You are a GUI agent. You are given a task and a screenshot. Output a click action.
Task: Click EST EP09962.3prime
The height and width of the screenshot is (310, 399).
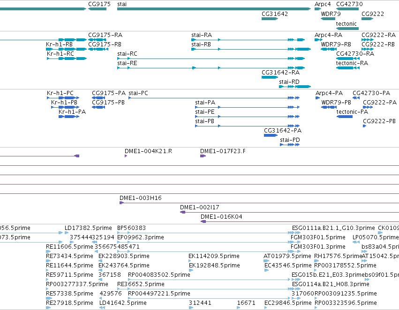209,242
